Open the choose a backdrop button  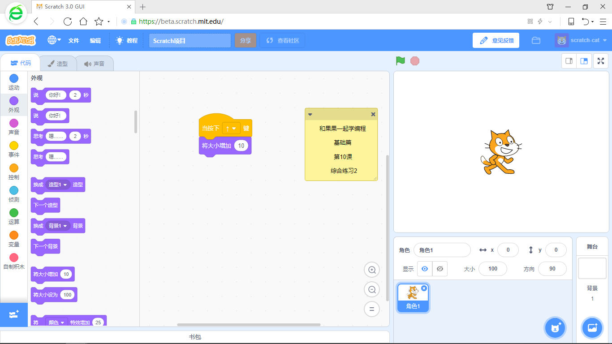pos(592,328)
